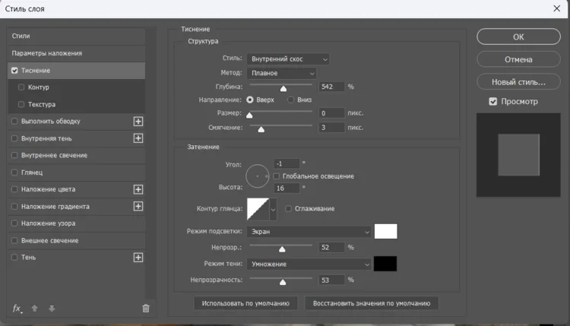Open Режим подсветки dropdown Экран
The image size is (570, 326).
pyautogui.click(x=309, y=232)
